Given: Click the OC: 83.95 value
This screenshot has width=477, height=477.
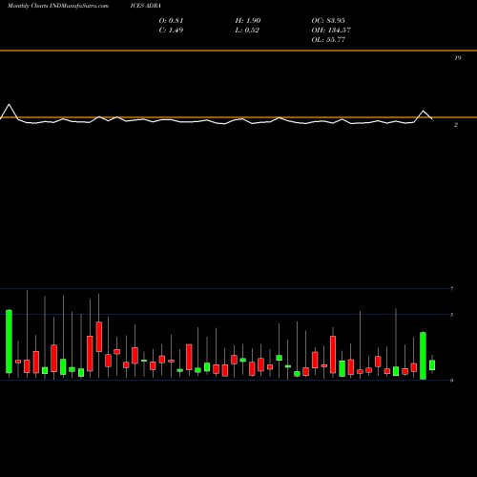Looking at the screenshot, I should pos(328,21).
